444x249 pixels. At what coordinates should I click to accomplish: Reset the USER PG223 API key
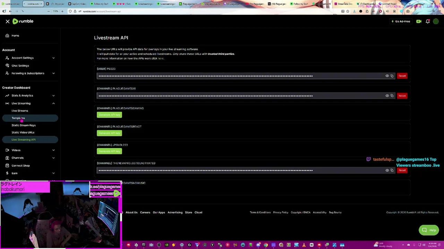pos(402,76)
